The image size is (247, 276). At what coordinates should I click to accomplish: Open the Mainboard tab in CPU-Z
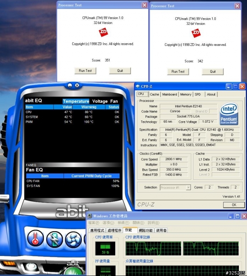pyautogui.click(x=169, y=94)
